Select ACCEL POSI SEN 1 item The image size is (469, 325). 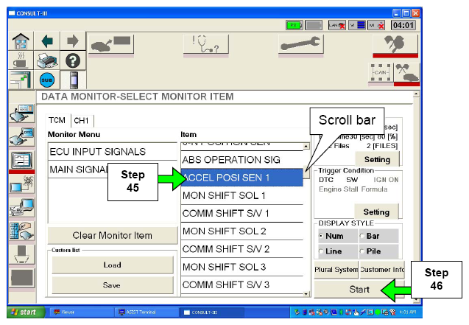(241, 178)
